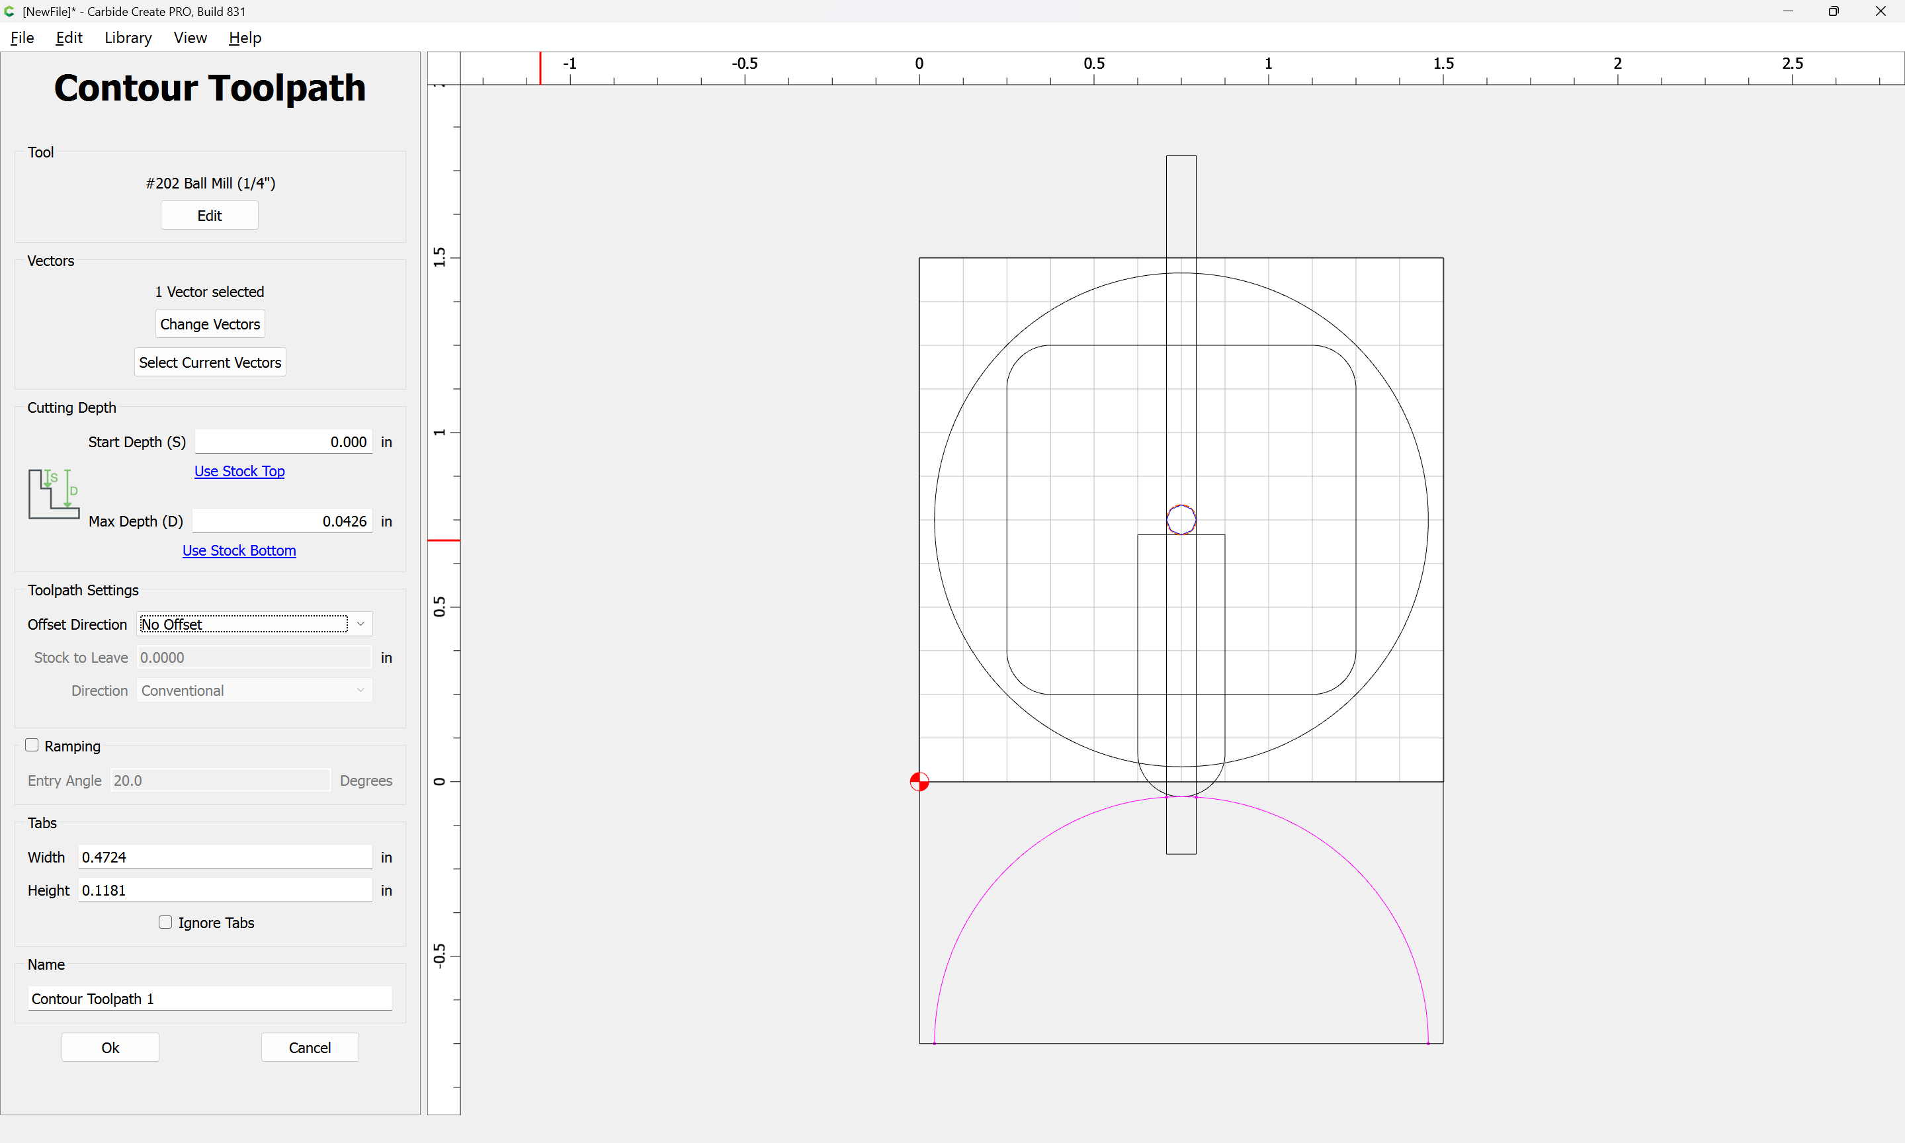The image size is (1905, 1143).
Task: Click Select Current Vectors button
Action: pos(210,362)
